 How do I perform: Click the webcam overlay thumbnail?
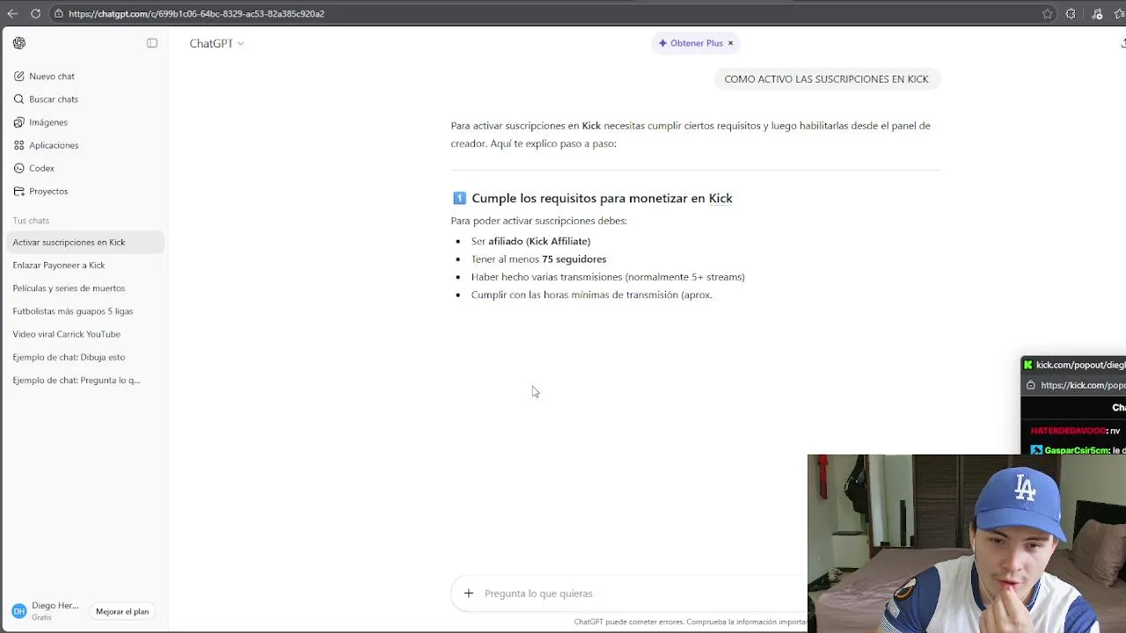967,543
